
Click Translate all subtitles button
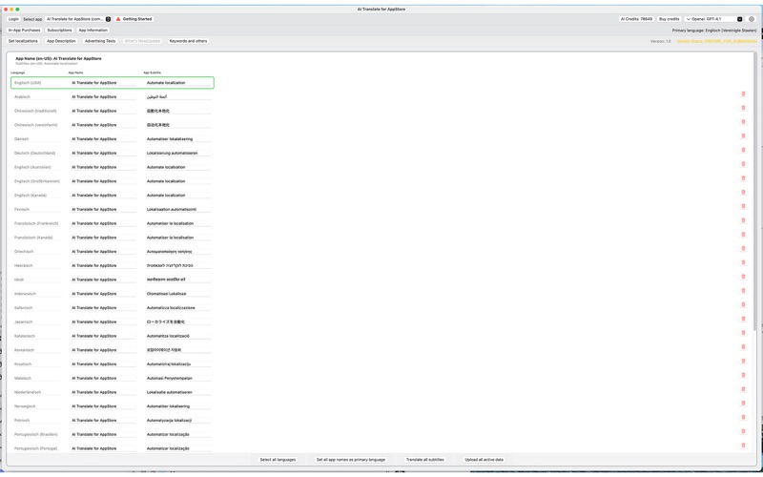424,460
